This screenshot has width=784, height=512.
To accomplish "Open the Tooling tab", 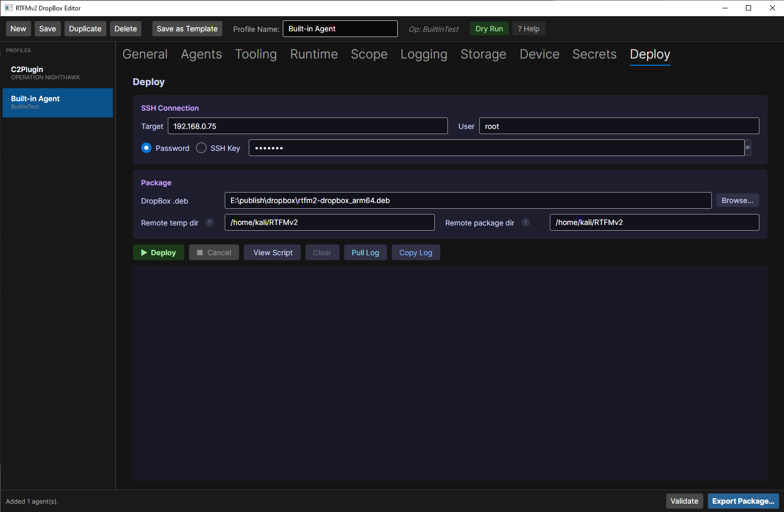I will [256, 54].
